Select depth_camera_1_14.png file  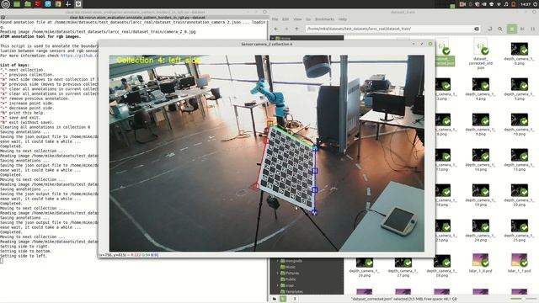(481, 159)
